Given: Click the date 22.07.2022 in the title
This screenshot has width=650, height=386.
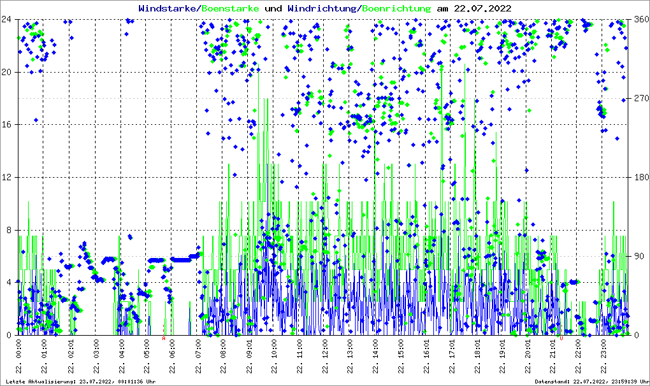Looking at the screenshot, I should pos(482,8).
